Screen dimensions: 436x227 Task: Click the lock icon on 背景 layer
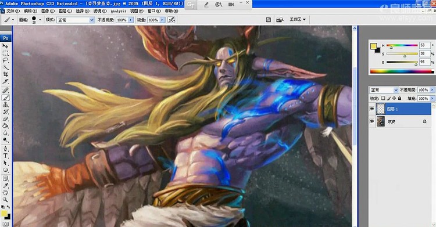(424, 121)
